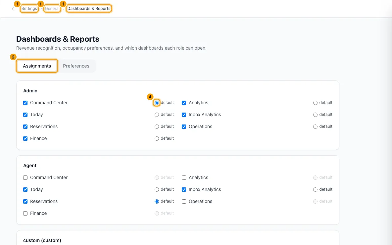Set Agent Inbox Analytics as default

[315, 189]
